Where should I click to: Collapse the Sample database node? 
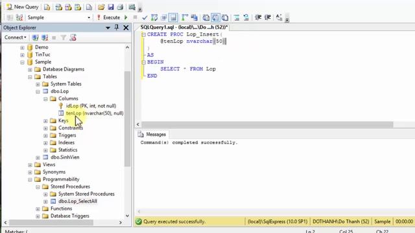pos(22,62)
